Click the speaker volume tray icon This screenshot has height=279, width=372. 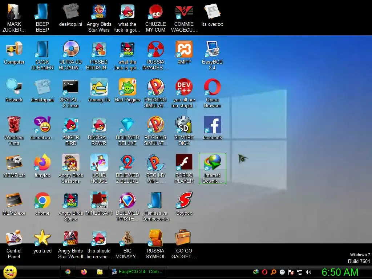coord(308,272)
